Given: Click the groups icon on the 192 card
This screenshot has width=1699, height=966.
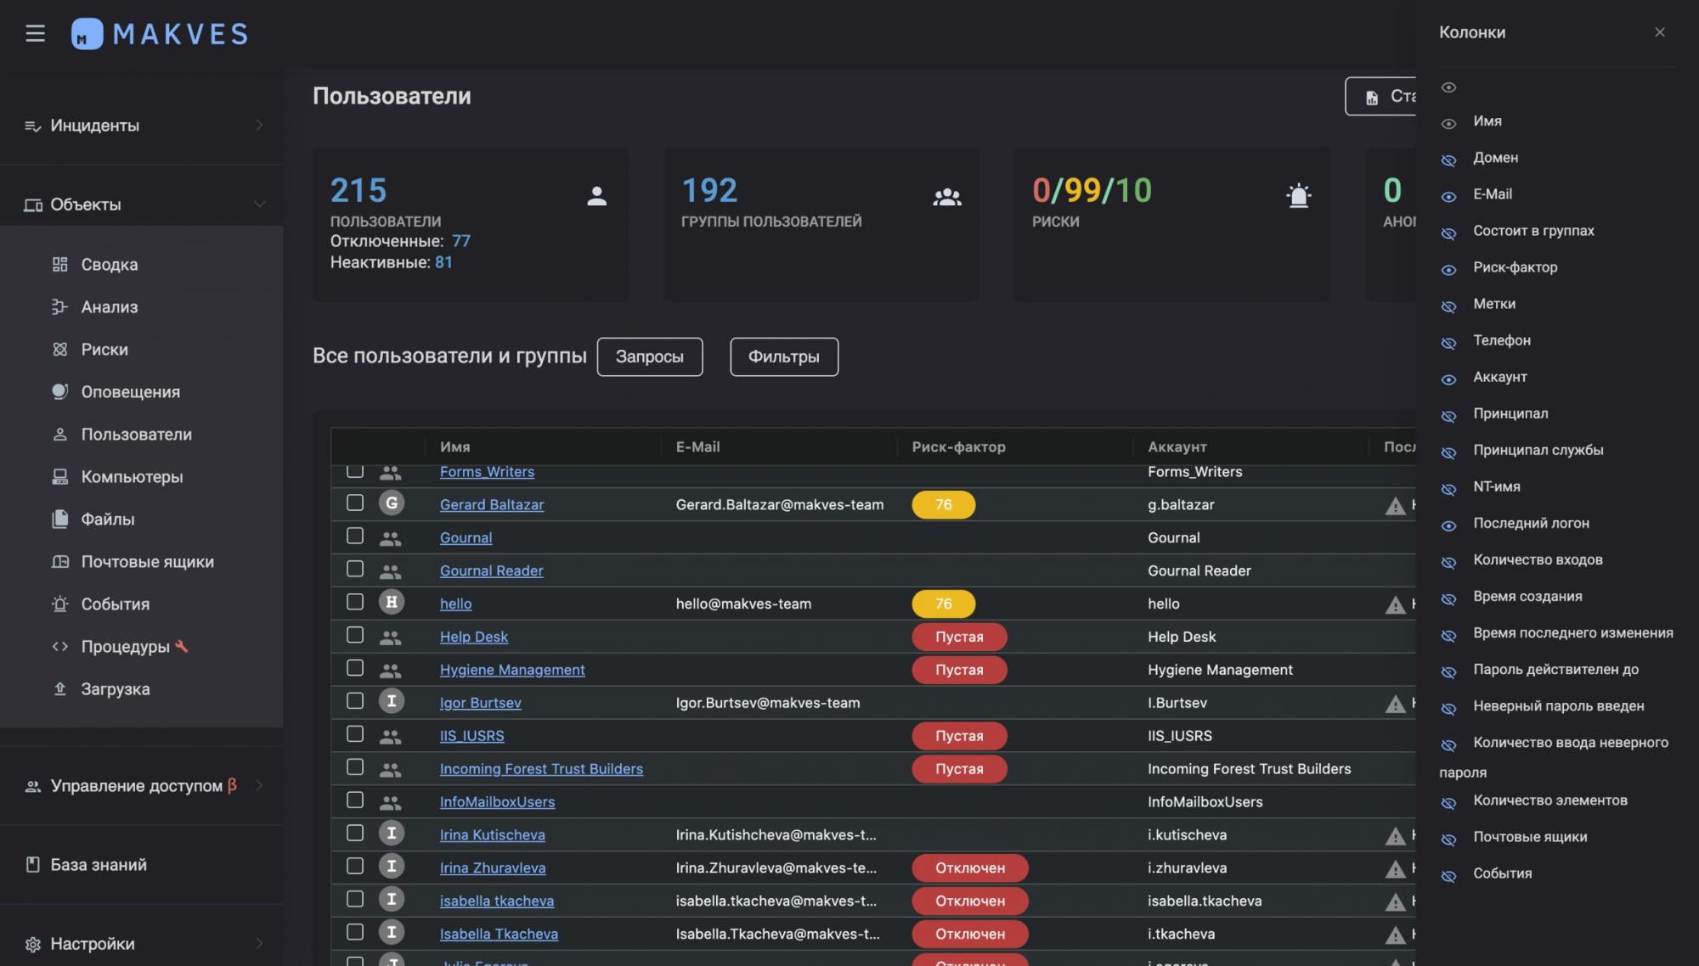Looking at the screenshot, I should click(x=946, y=197).
